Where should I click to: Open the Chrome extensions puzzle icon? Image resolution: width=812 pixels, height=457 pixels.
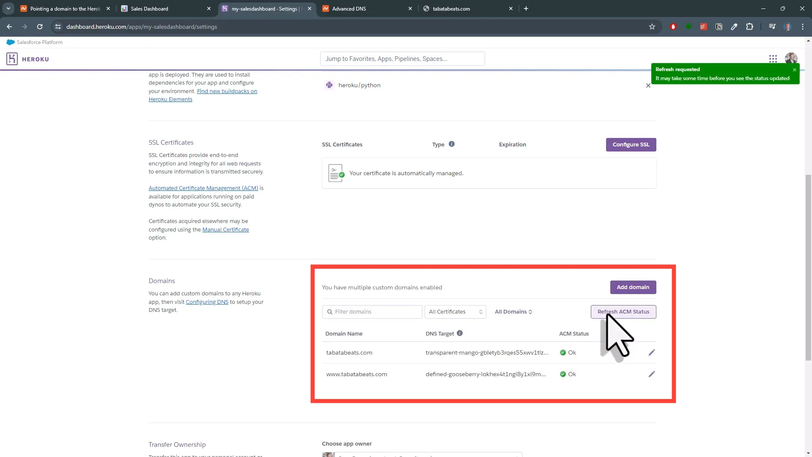(x=750, y=27)
